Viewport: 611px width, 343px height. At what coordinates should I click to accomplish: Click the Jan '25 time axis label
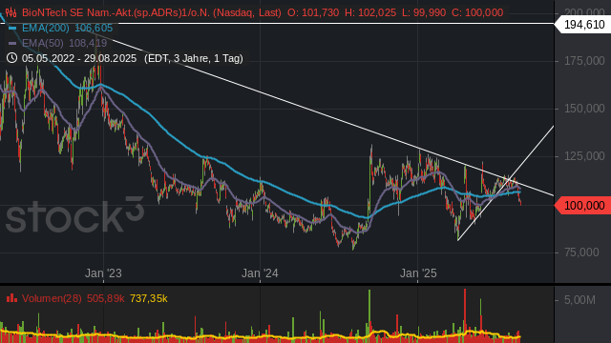click(x=418, y=273)
